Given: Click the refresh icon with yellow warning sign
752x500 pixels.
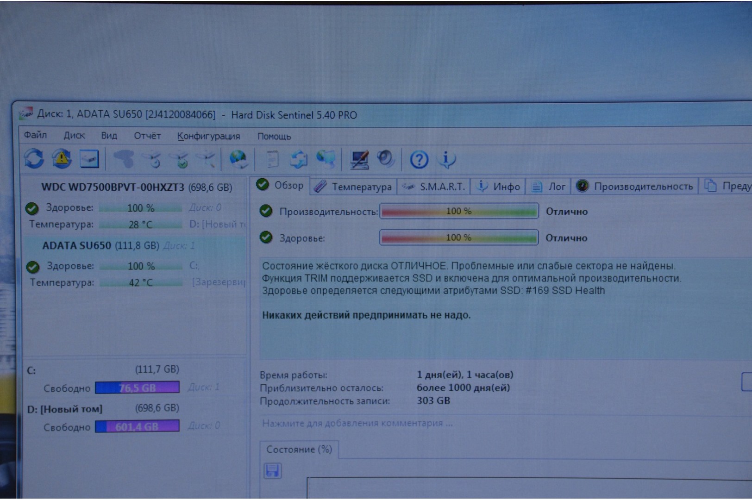Looking at the screenshot, I should point(62,159).
